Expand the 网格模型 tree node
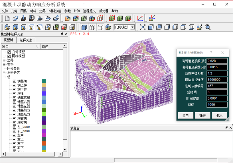 4,56
